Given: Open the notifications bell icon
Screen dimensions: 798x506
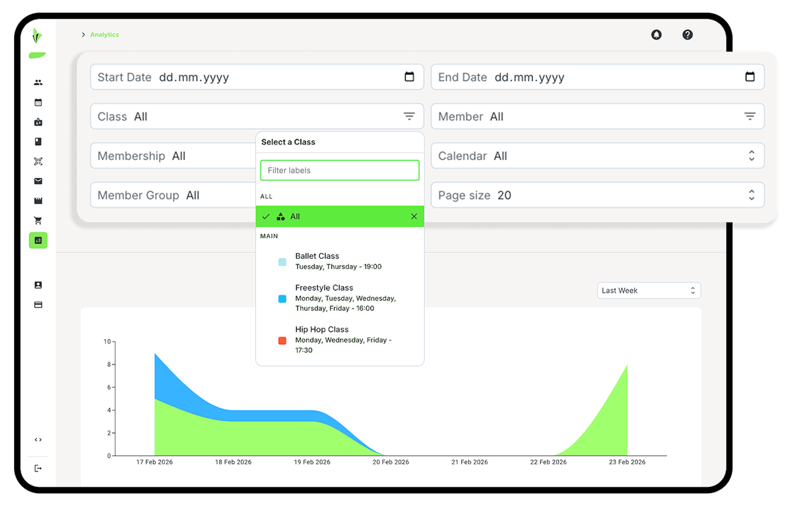Looking at the screenshot, I should (656, 34).
